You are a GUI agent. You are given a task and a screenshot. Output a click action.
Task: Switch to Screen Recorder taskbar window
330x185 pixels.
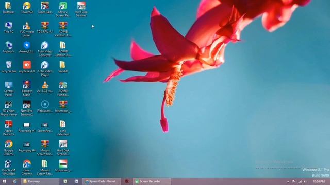point(152,181)
